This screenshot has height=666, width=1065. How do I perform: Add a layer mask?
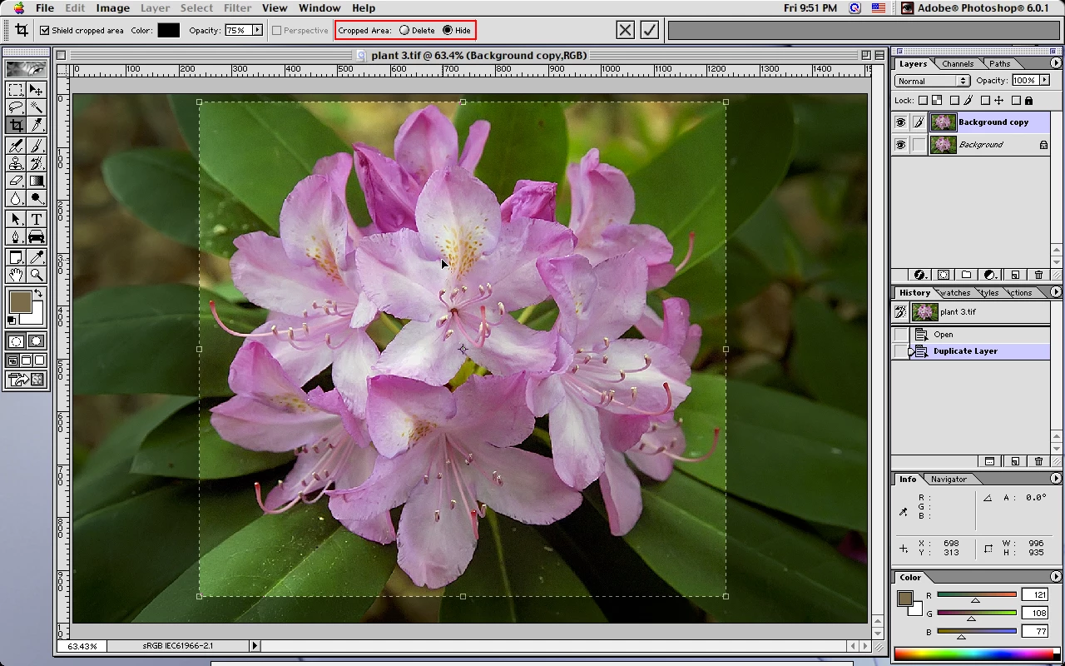pos(944,275)
